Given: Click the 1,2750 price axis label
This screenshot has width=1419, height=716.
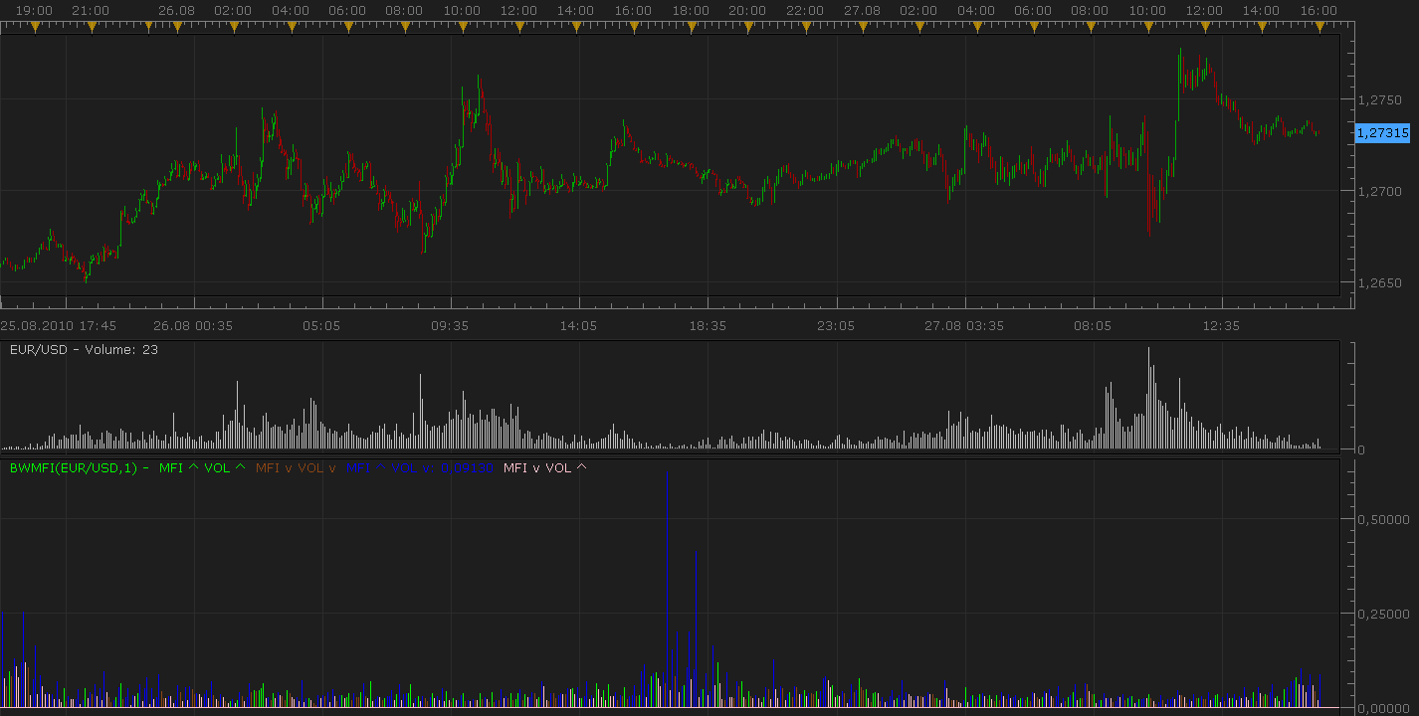Looking at the screenshot, I should [x=1380, y=99].
